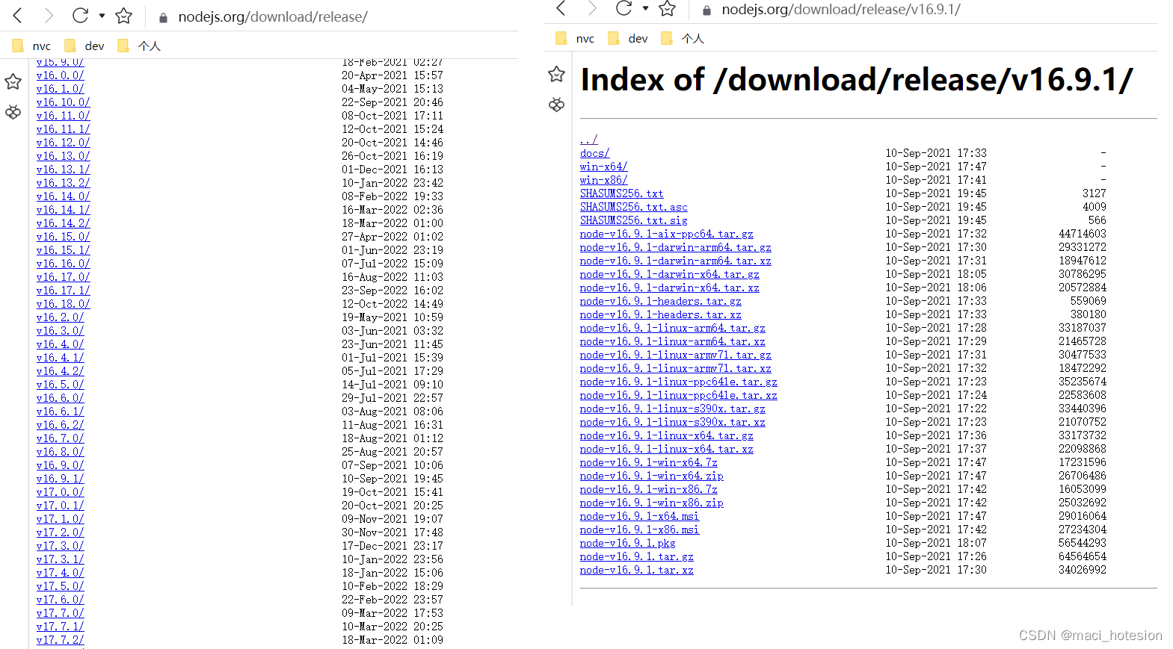Screen dimensions: 1173x649
Task: Download node-v16.9.1-linux-x64.tar.xz
Action: tap(666, 449)
